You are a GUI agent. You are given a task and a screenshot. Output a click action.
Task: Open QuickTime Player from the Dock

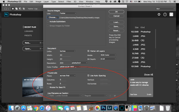[116, 108]
